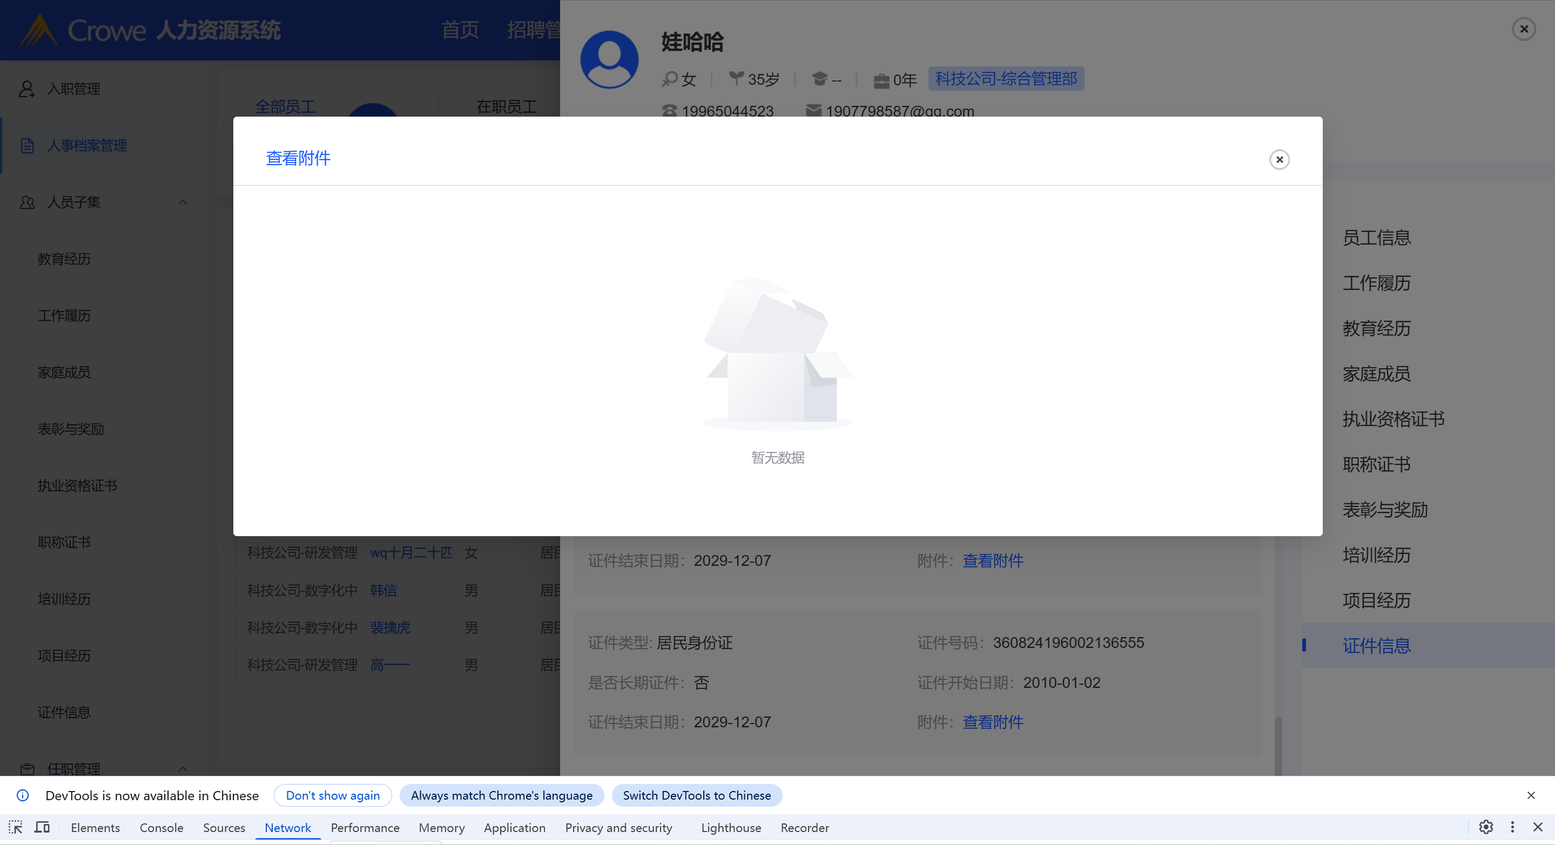This screenshot has height=845, width=1555.
Task: Click the DevTools inspect element icon
Action: click(x=16, y=828)
